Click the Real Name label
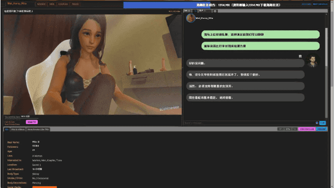The width and height of the screenshot is (334, 188). click(13, 142)
